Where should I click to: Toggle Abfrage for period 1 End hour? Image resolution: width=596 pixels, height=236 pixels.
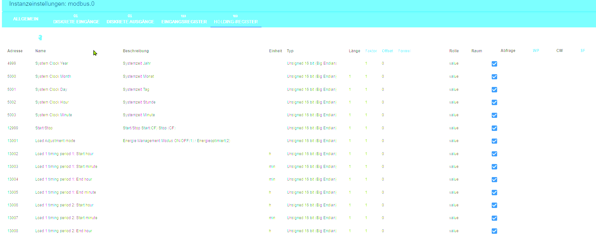(x=494, y=180)
